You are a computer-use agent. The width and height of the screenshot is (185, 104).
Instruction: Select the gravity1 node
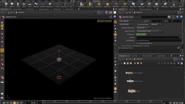coord(132,91)
